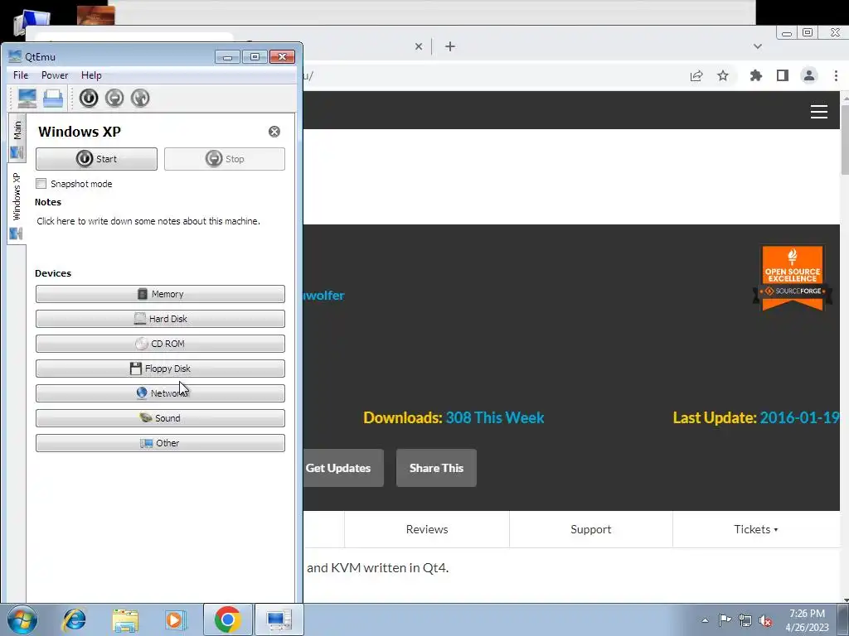Open Chrome tab search chevron
The width and height of the screenshot is (849, 636).
pyautogui.click(x=758, y=46)
